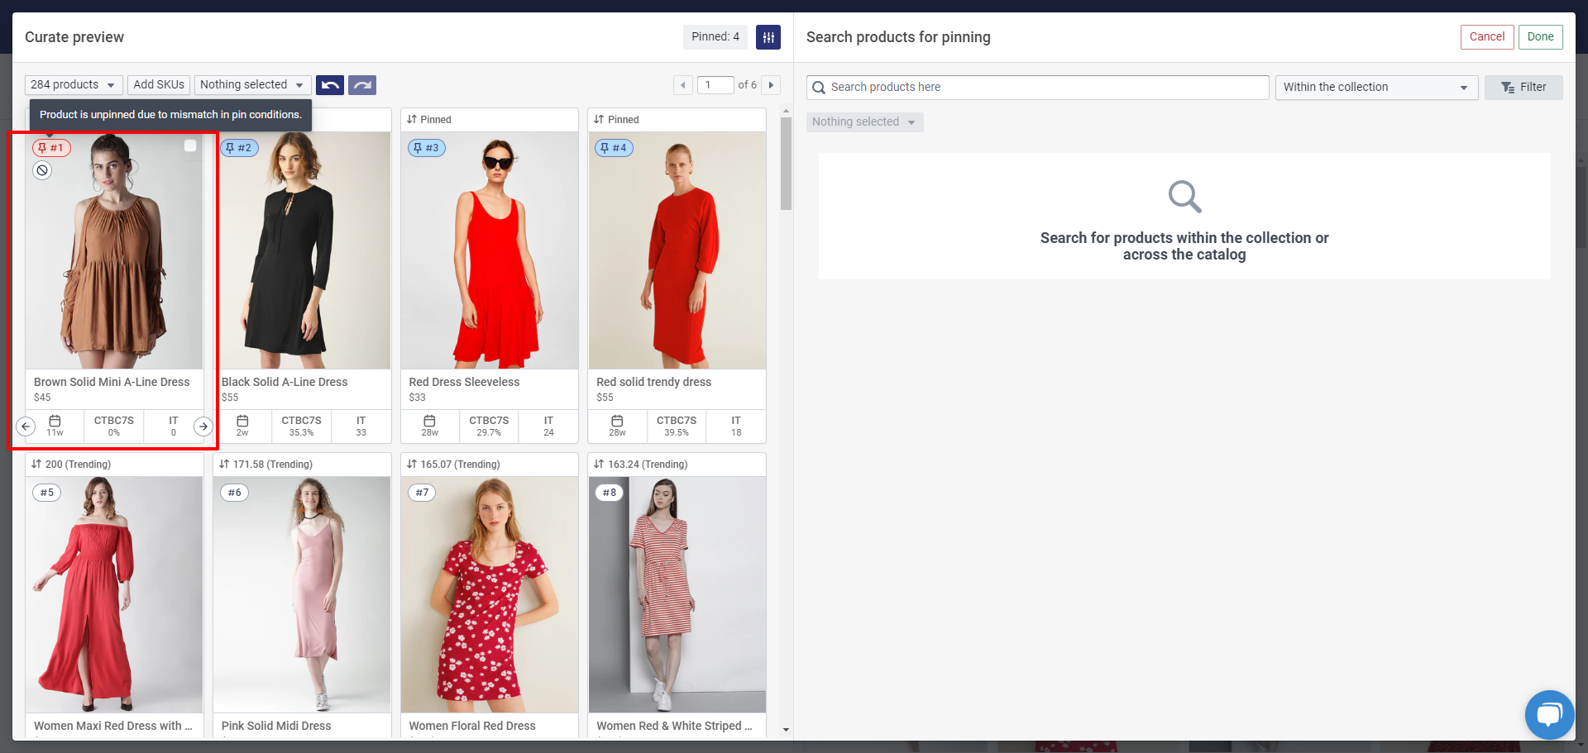Click sort arrows icon beside 165.07 (Trending)
Image resolution: width=1588 pixels, height=753 pixels.
(412, 465)
